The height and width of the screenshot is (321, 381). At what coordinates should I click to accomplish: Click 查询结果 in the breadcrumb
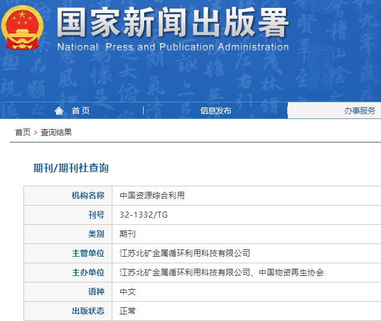56,132
